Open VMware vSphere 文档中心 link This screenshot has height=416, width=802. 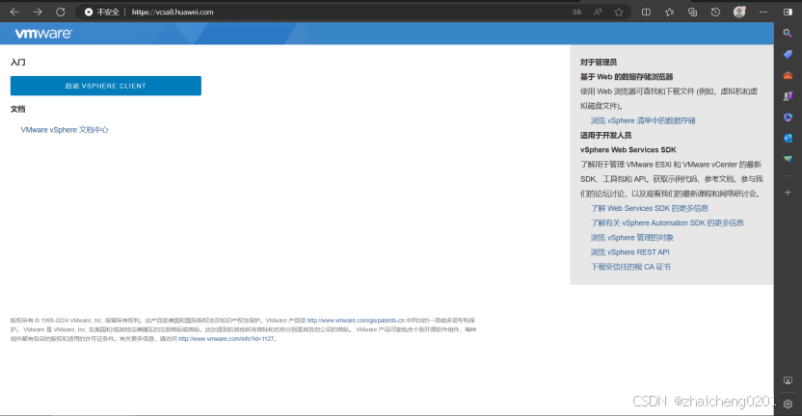(x=65, y=130)
